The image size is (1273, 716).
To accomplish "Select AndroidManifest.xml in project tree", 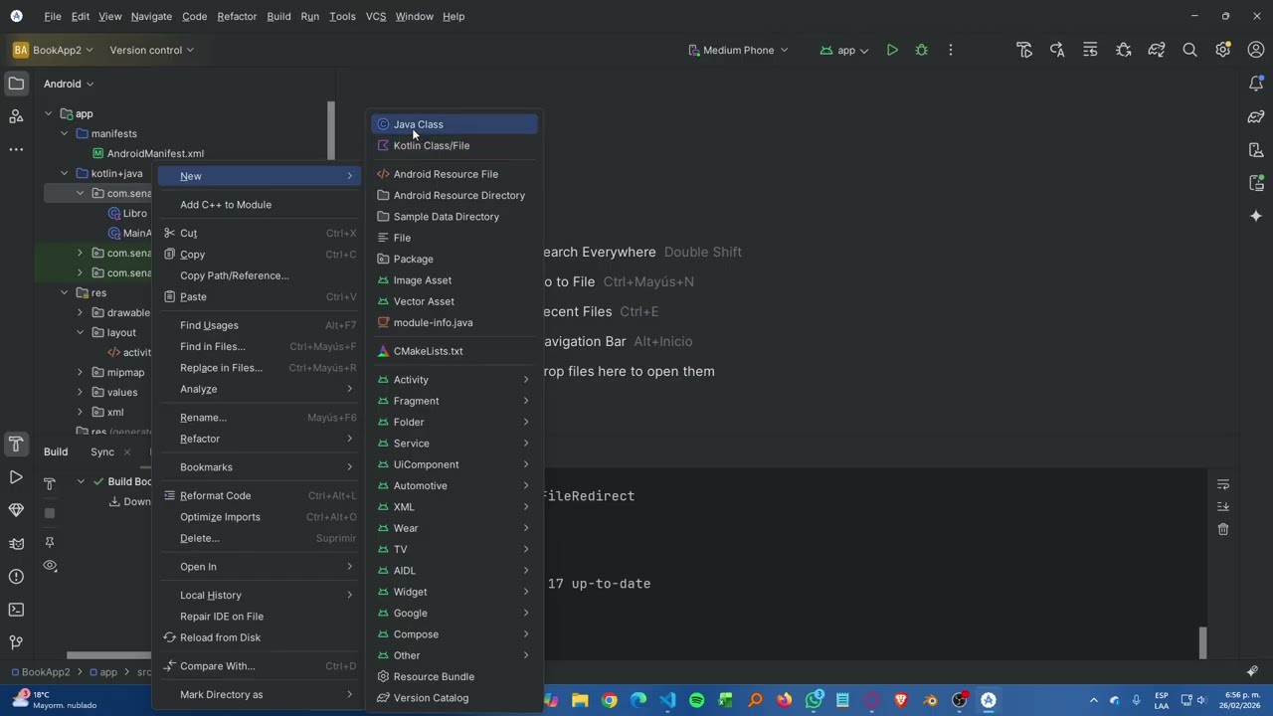I will click(155, 153).
